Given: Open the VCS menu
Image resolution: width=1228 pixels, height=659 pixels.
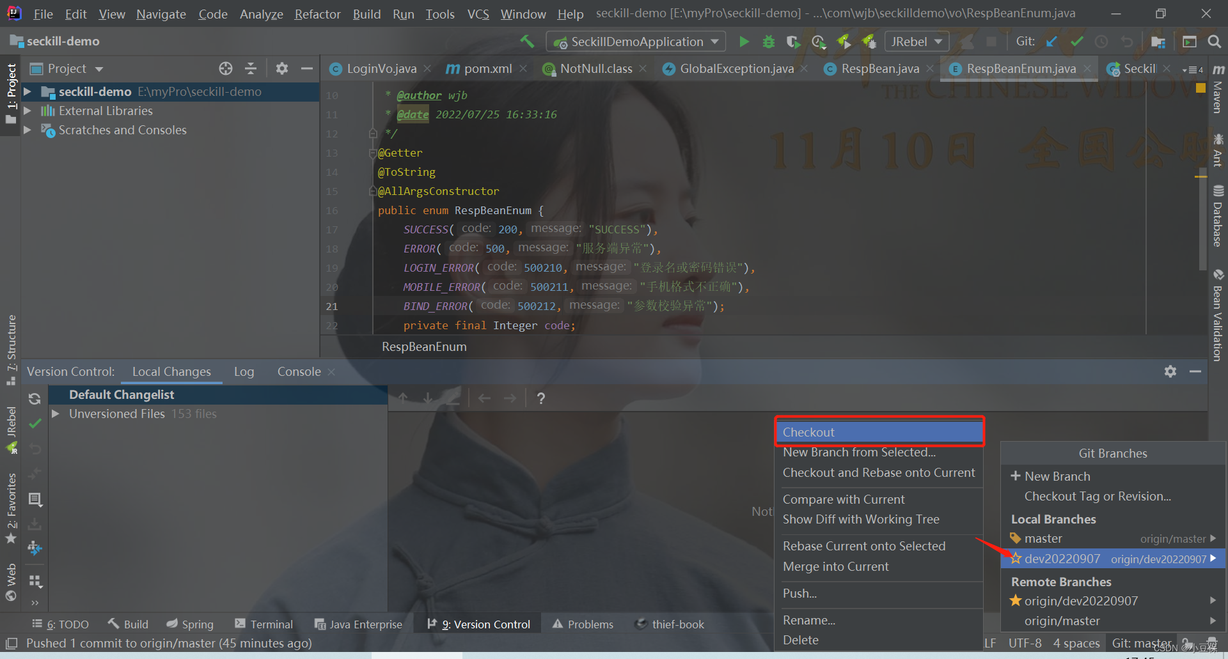Looking at the screenshot, I should [478, 14].
